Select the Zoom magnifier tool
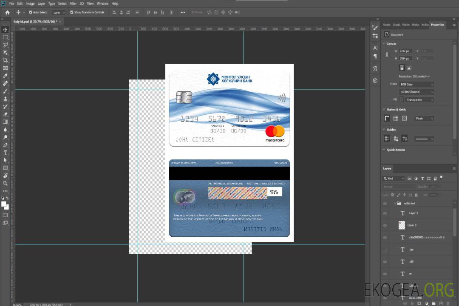The height and width of the screenshot is (306, 459). coord(5,183)
